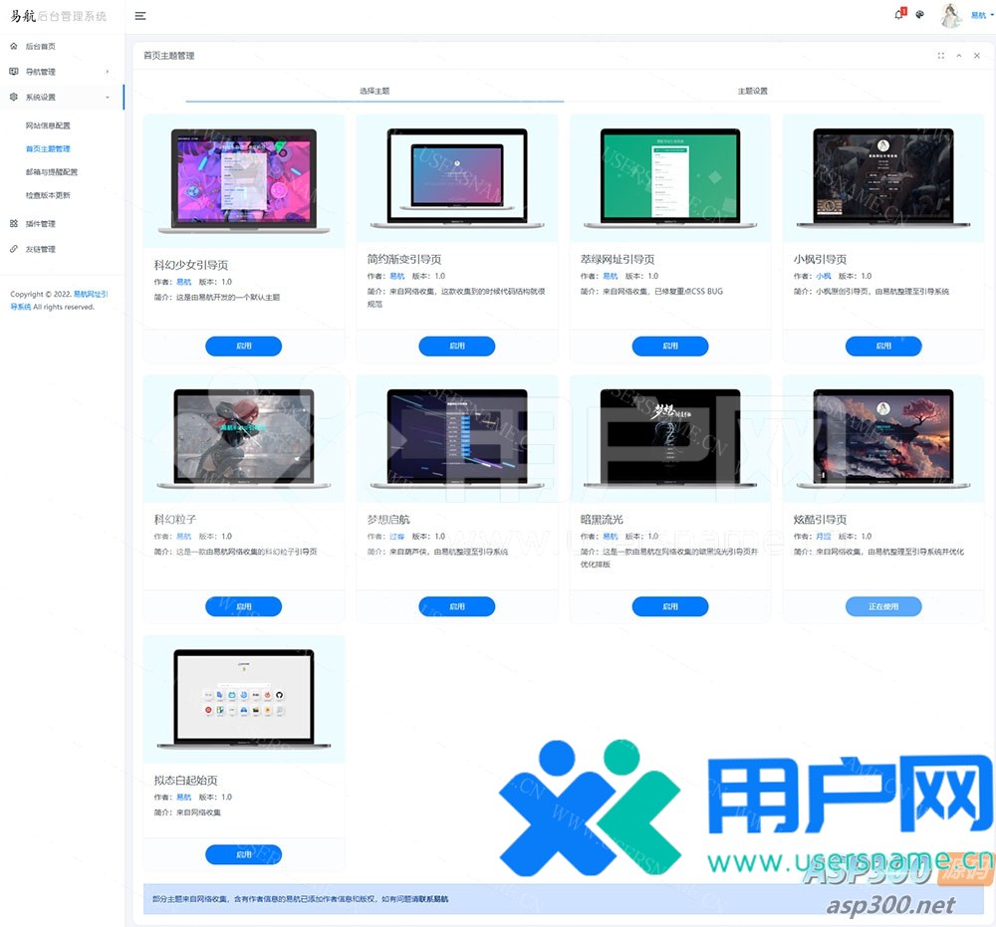Viewport: 996px width, 927px height.
Task: Select the 选择主题 tab
Action: (x=374, y=91)
